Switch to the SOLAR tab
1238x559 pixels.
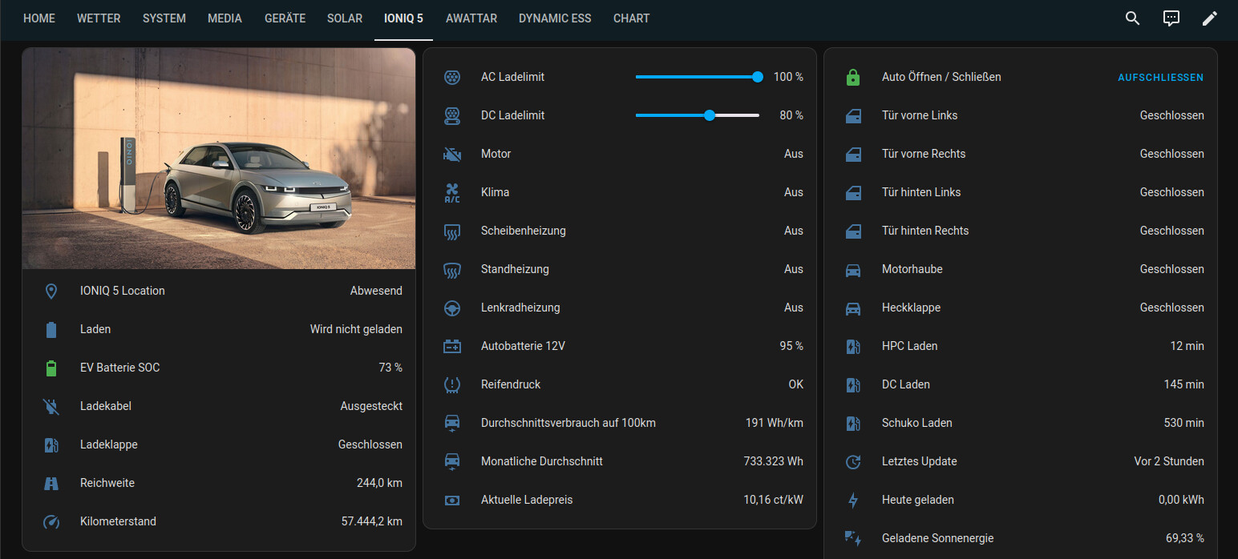pos(345,18)
